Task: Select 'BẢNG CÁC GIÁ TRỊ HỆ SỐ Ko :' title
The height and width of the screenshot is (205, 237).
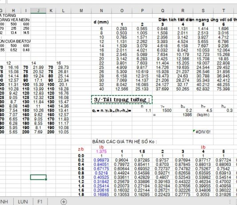Action: [x=125, y=142]
